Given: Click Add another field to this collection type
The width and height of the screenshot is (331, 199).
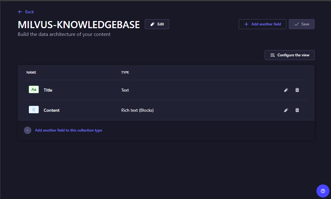Looking at the screenshot, I should coord(68,130).
